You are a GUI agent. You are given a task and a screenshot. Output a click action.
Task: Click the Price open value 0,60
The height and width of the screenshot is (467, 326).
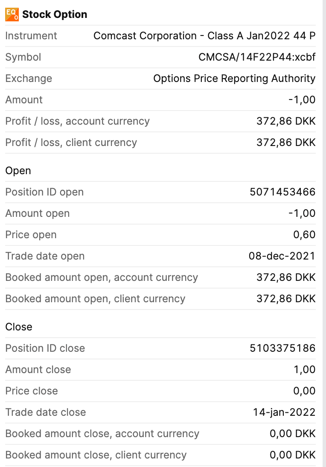[305, 235]
